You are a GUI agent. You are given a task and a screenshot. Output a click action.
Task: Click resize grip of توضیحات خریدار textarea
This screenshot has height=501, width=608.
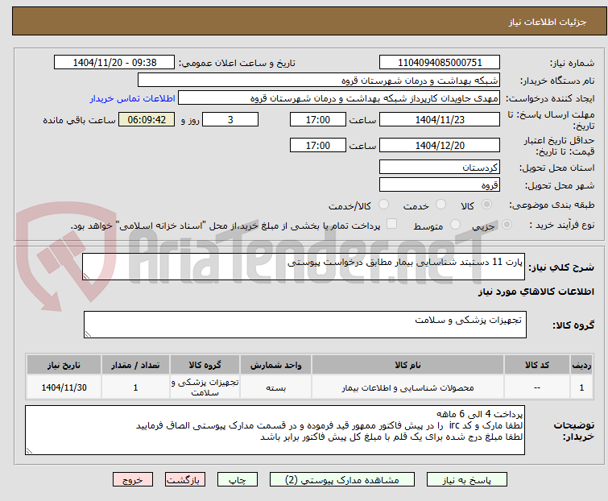(x=29, y=450)
